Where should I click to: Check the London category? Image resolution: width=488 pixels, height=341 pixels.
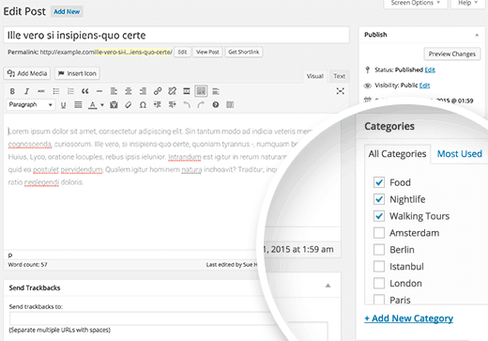[379, 284]
